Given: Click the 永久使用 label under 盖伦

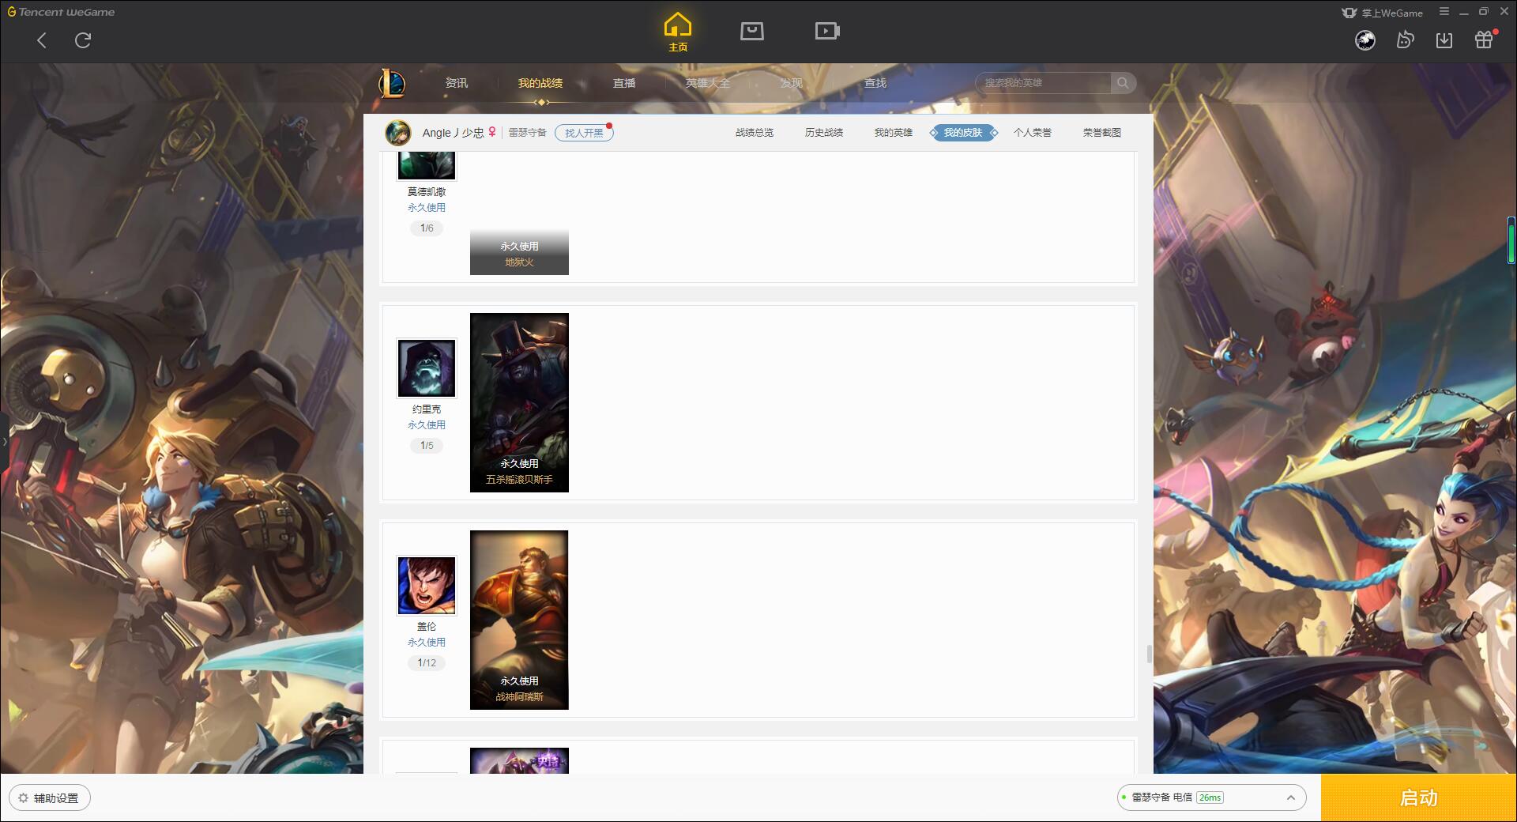Looking at the screenshot, I should click(427, 643).
